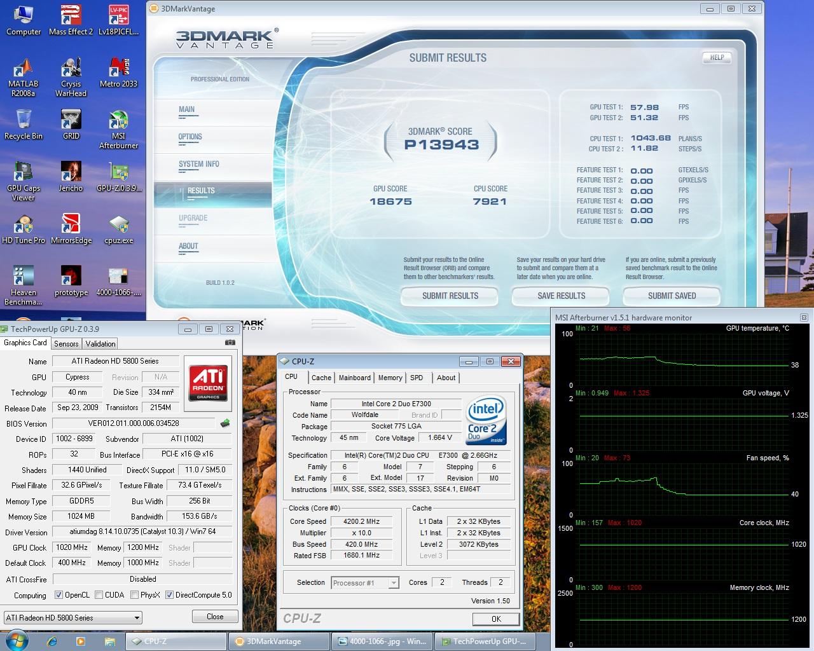This screenshot has height=651, width=814.
Task: Open Jericho desktop shortcut
Action: point(71,177)
